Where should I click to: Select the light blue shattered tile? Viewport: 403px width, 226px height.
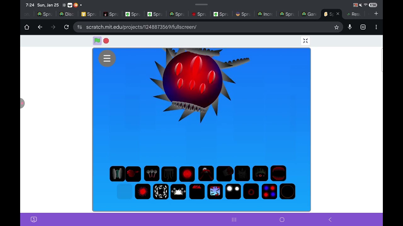pos(215,191)
